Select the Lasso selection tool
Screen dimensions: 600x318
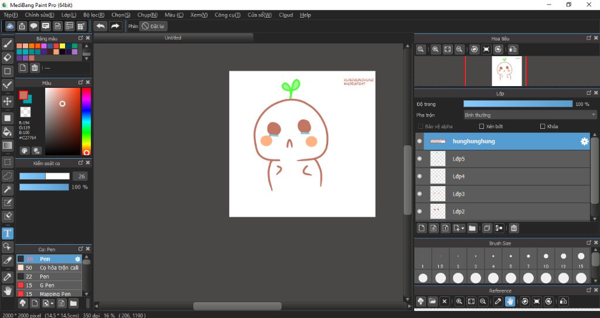[x=7, y=176]
